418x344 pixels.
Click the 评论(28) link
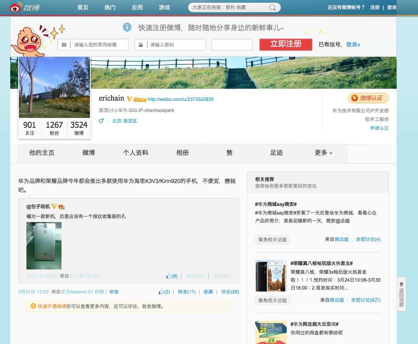230,292
